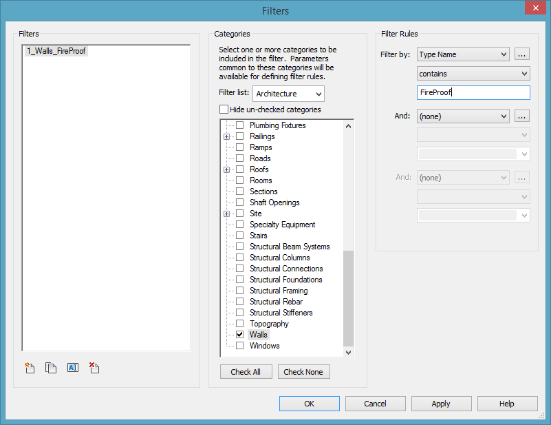Select the Structural Beam Systems row
This screenshot has height=425, width=551.
[x=290, y=247]
